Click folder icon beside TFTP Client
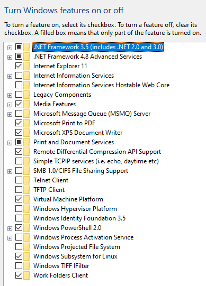Viewport: 206px width, 286px height. pyautogui.click(x=26, y=190)
